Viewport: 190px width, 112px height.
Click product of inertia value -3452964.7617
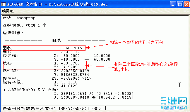(76, 78)
